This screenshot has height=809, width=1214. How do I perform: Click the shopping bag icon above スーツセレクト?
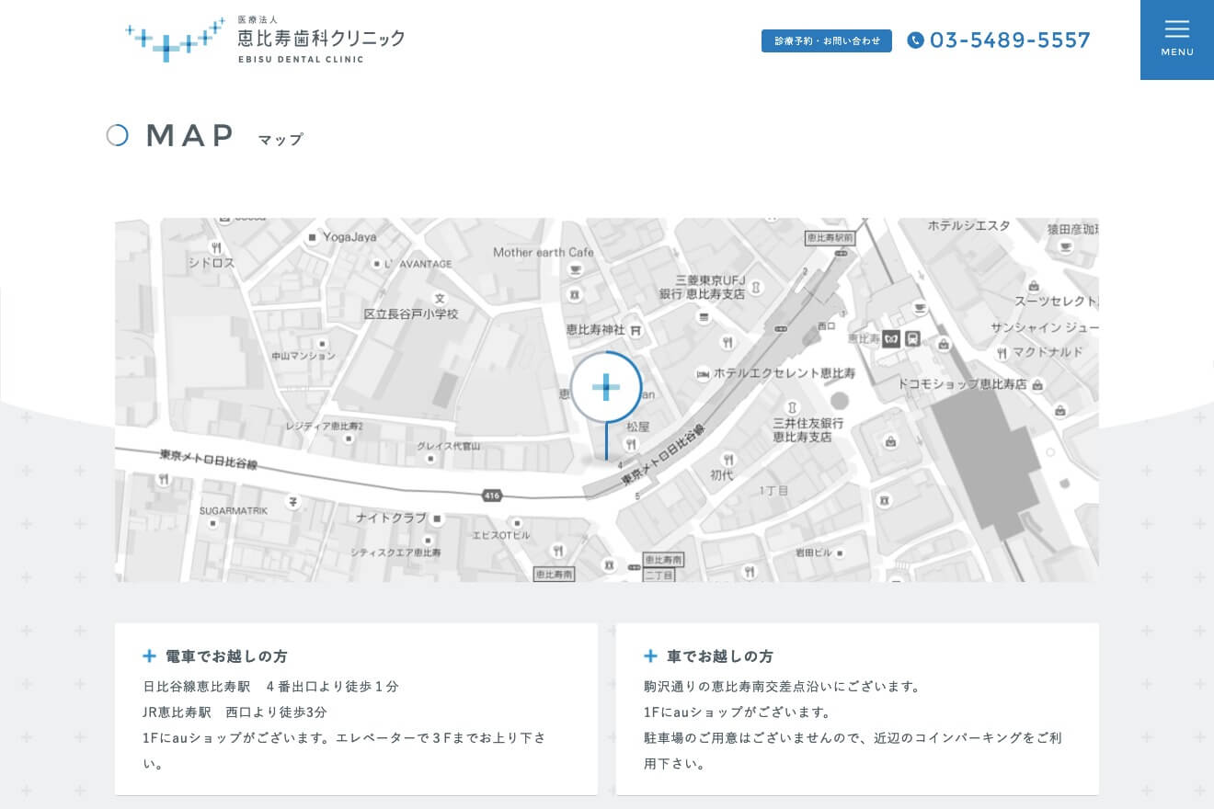(x=1034, y=286)
